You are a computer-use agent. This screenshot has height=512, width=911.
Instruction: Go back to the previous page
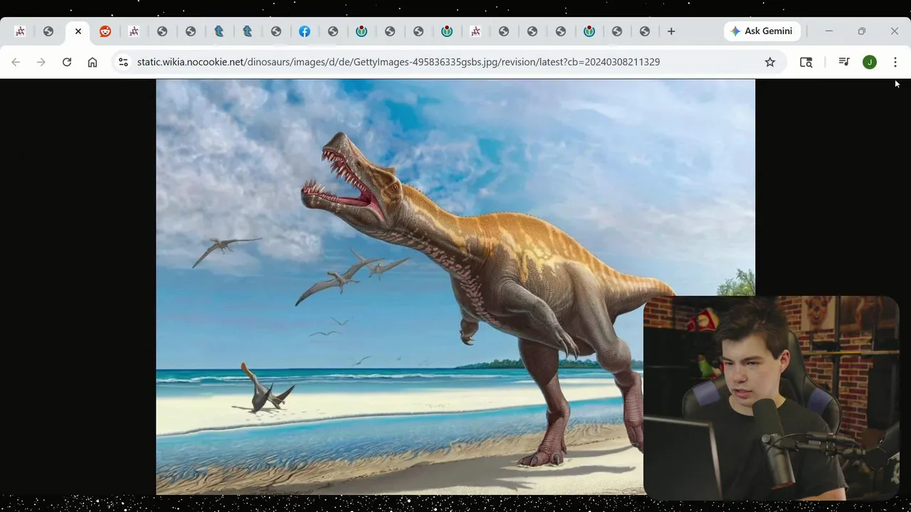point(16,62)
